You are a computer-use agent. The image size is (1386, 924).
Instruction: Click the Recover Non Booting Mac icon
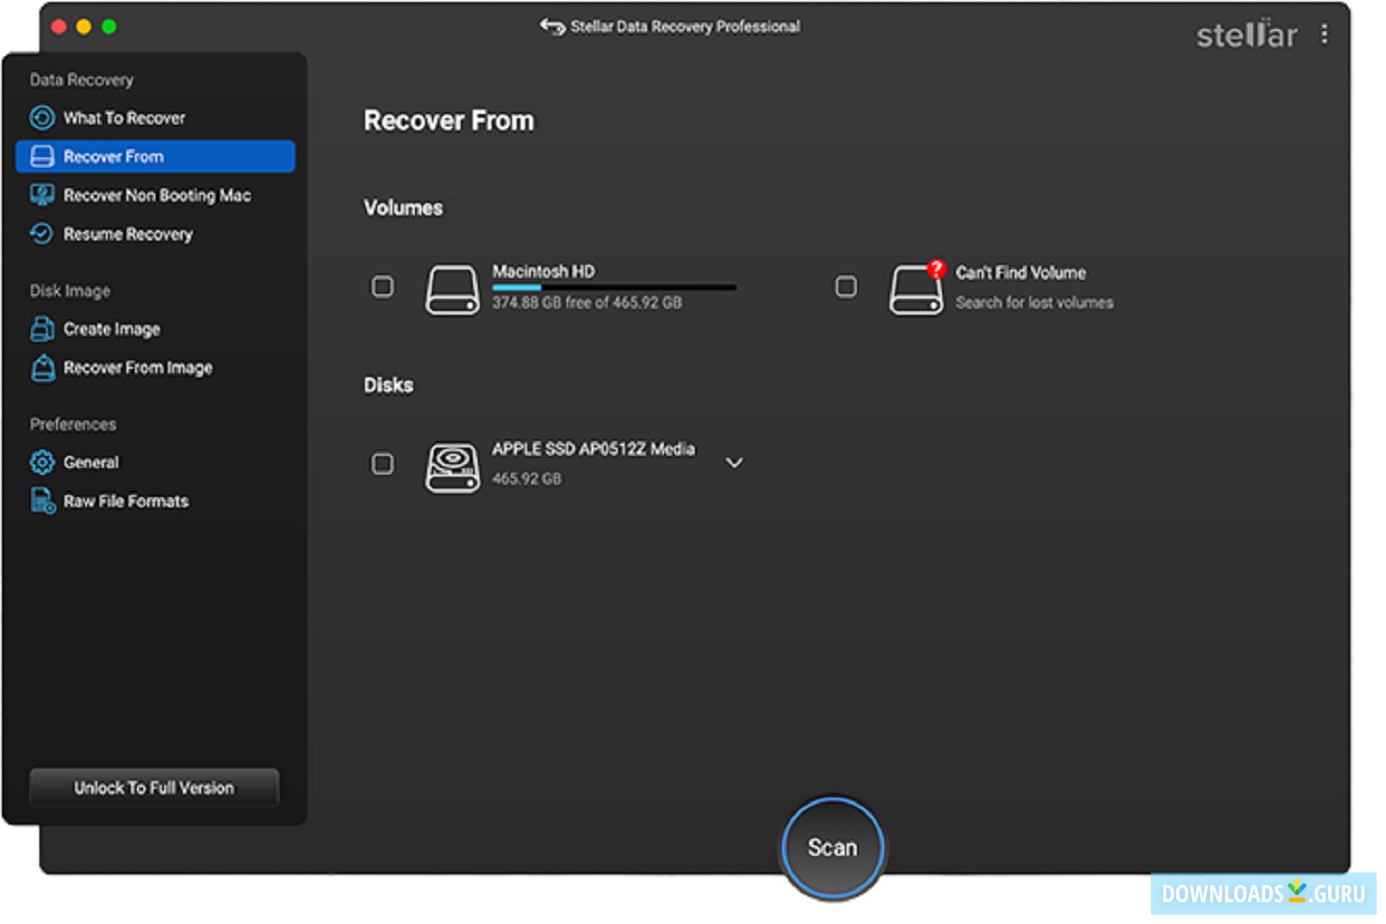(x=41, y=195)
